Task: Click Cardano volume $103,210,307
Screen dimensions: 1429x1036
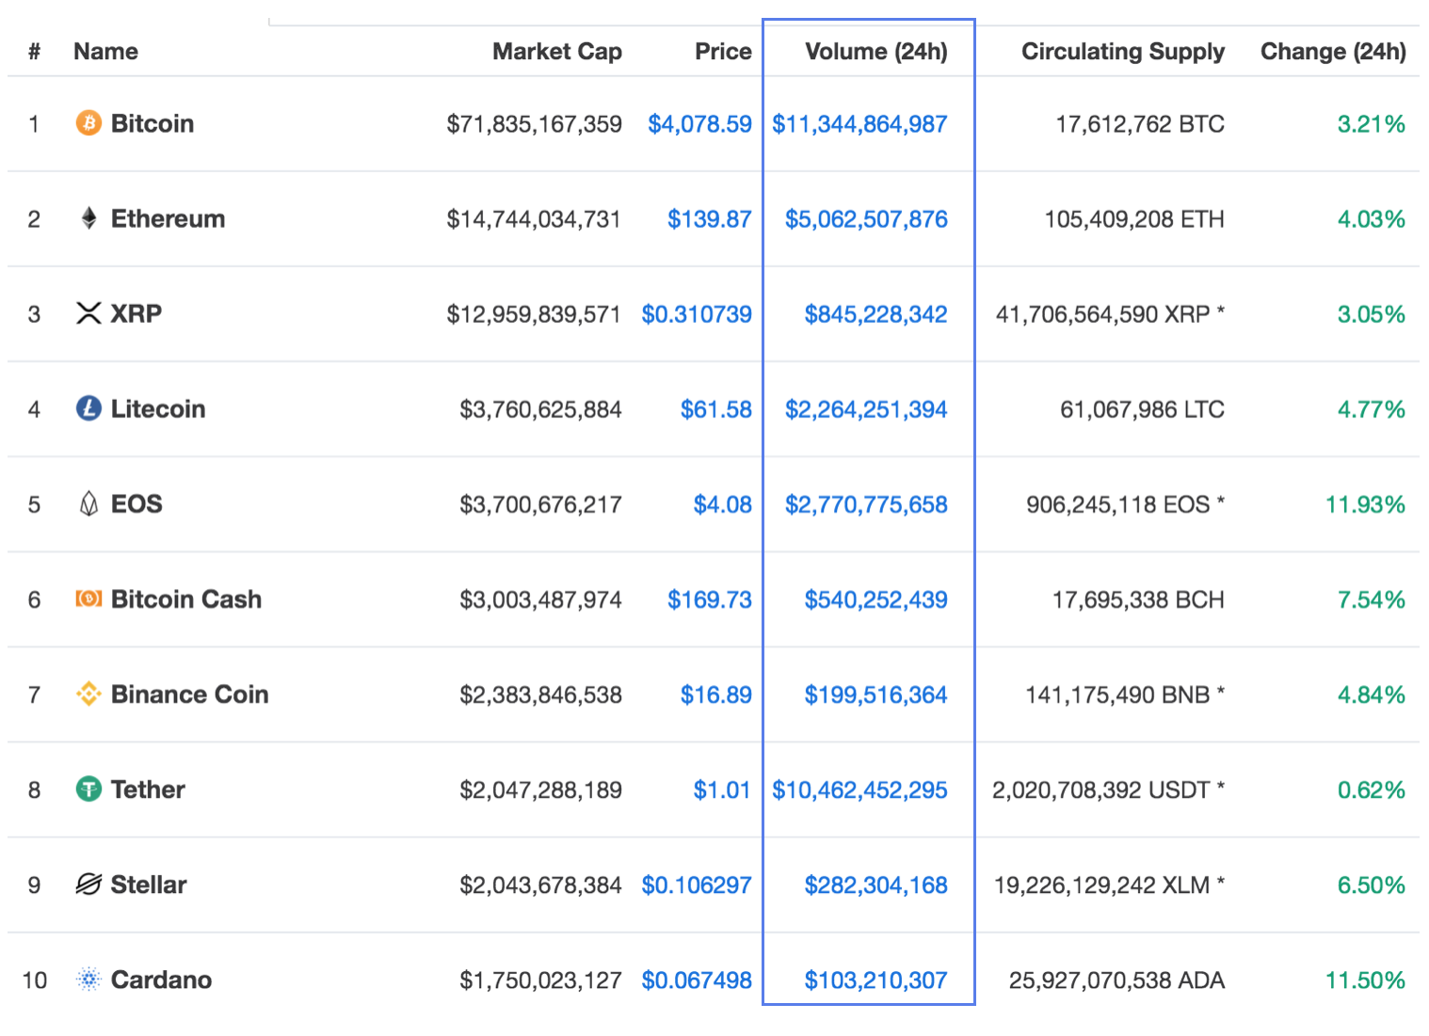Action: click(875, 980)
